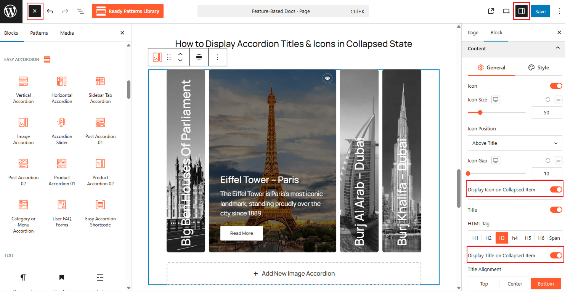Screen dimensions: 565x292
Task: Save the page
Action: 540,11
